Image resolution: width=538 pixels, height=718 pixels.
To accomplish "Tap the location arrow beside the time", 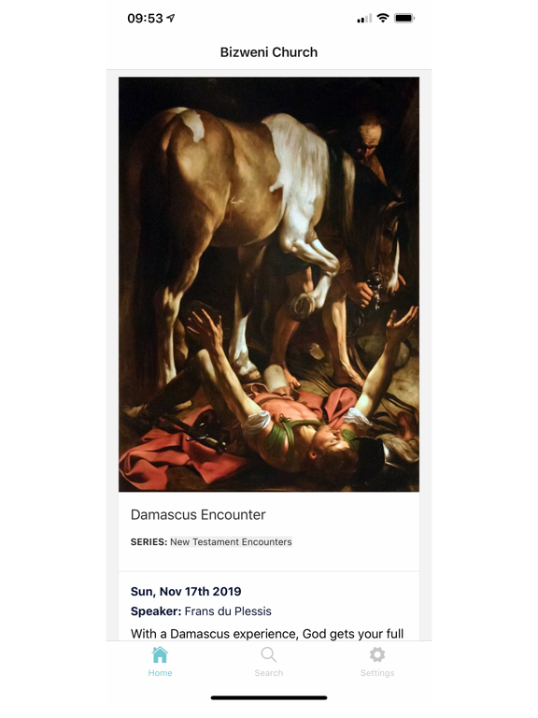I will point(171,18).
